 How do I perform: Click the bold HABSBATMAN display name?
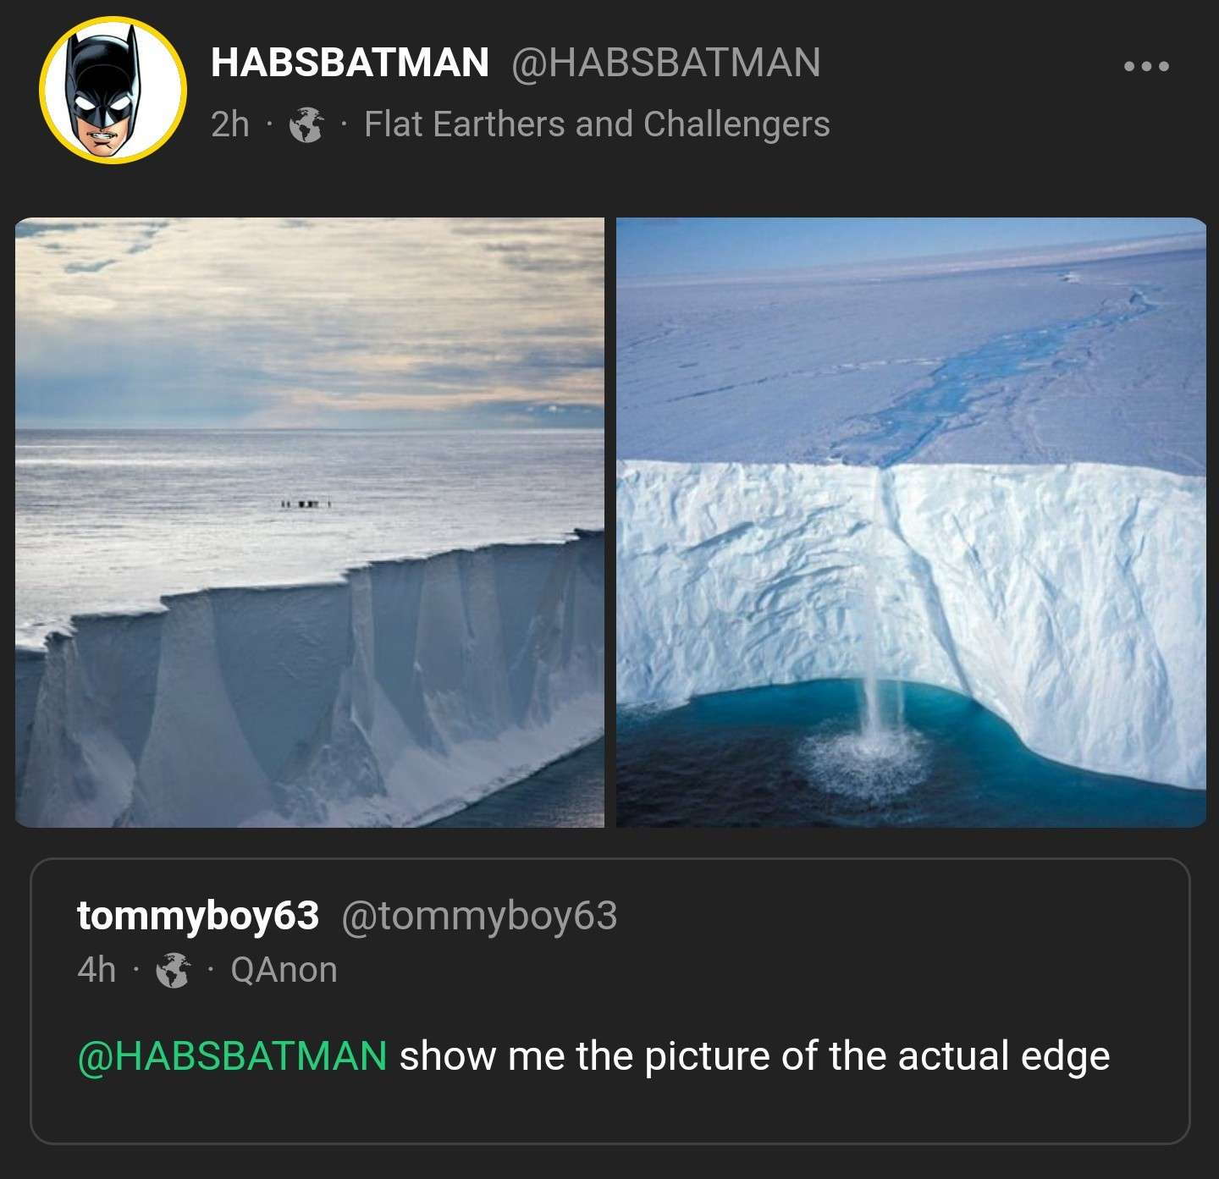coord(350,63)
